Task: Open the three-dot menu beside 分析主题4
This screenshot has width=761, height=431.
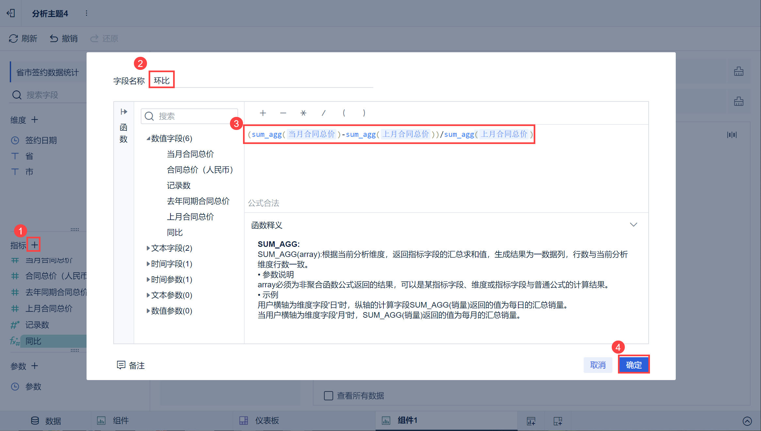Action: pyautogui.click(x=86, y=13)
